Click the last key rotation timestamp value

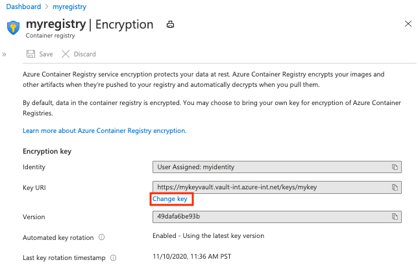(193, 257)
